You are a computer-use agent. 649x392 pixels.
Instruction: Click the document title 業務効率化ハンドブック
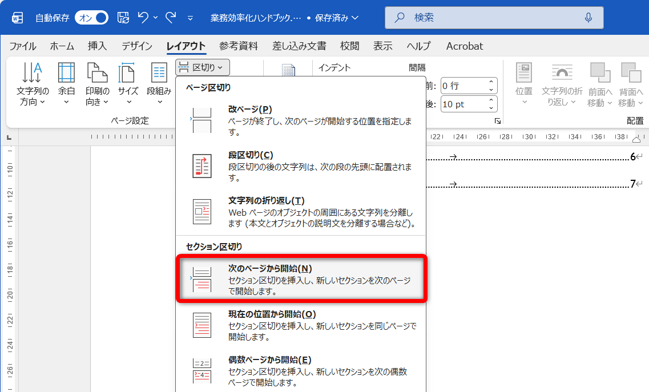(255, 18)
